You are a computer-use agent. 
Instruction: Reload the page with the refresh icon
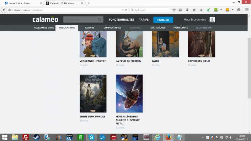[126, 10]
